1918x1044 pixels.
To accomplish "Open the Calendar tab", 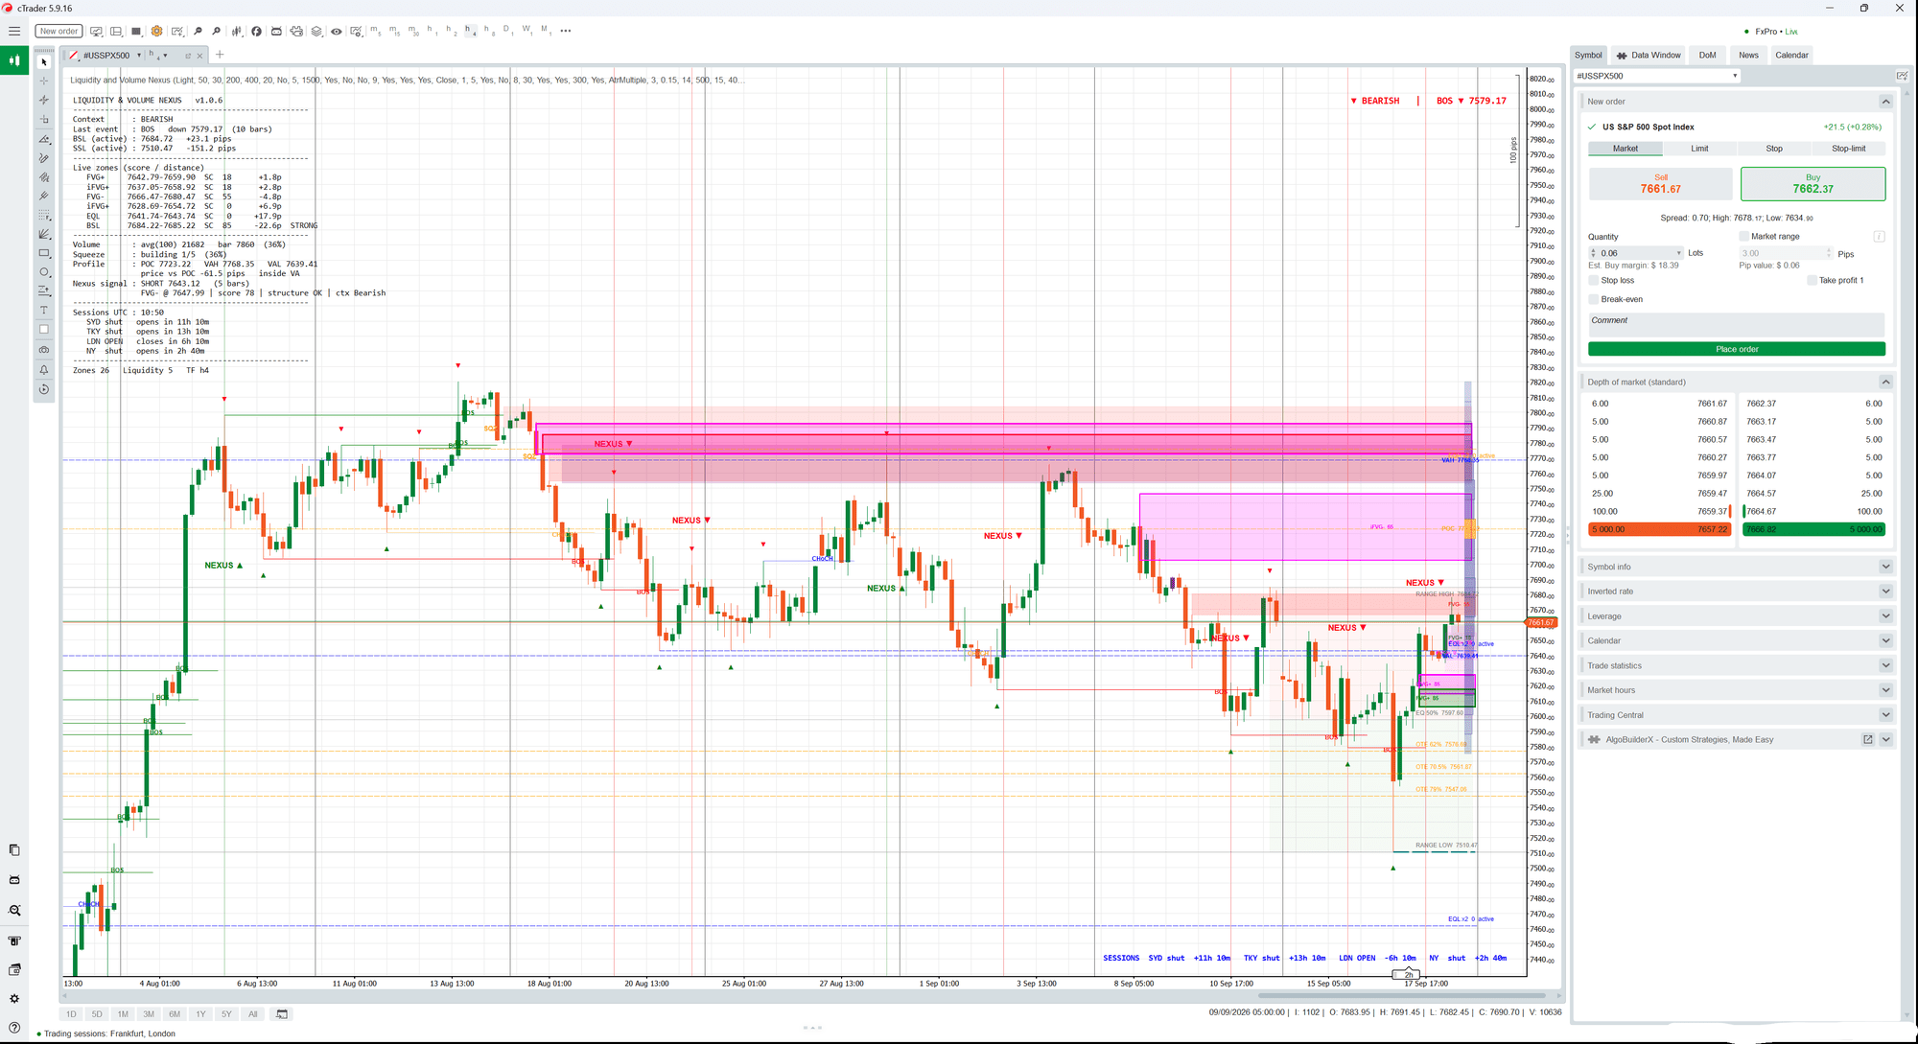I will tap(1791, 55).
